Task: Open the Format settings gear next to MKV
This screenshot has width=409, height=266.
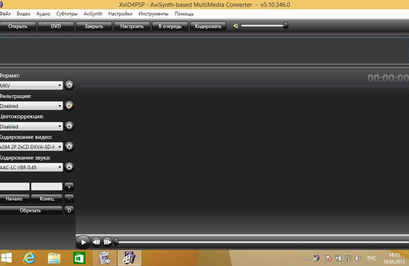Action: pos(69,85)
